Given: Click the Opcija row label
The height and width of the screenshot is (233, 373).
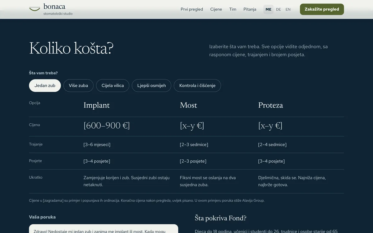Looking at the screenshot, I should 35,103.
